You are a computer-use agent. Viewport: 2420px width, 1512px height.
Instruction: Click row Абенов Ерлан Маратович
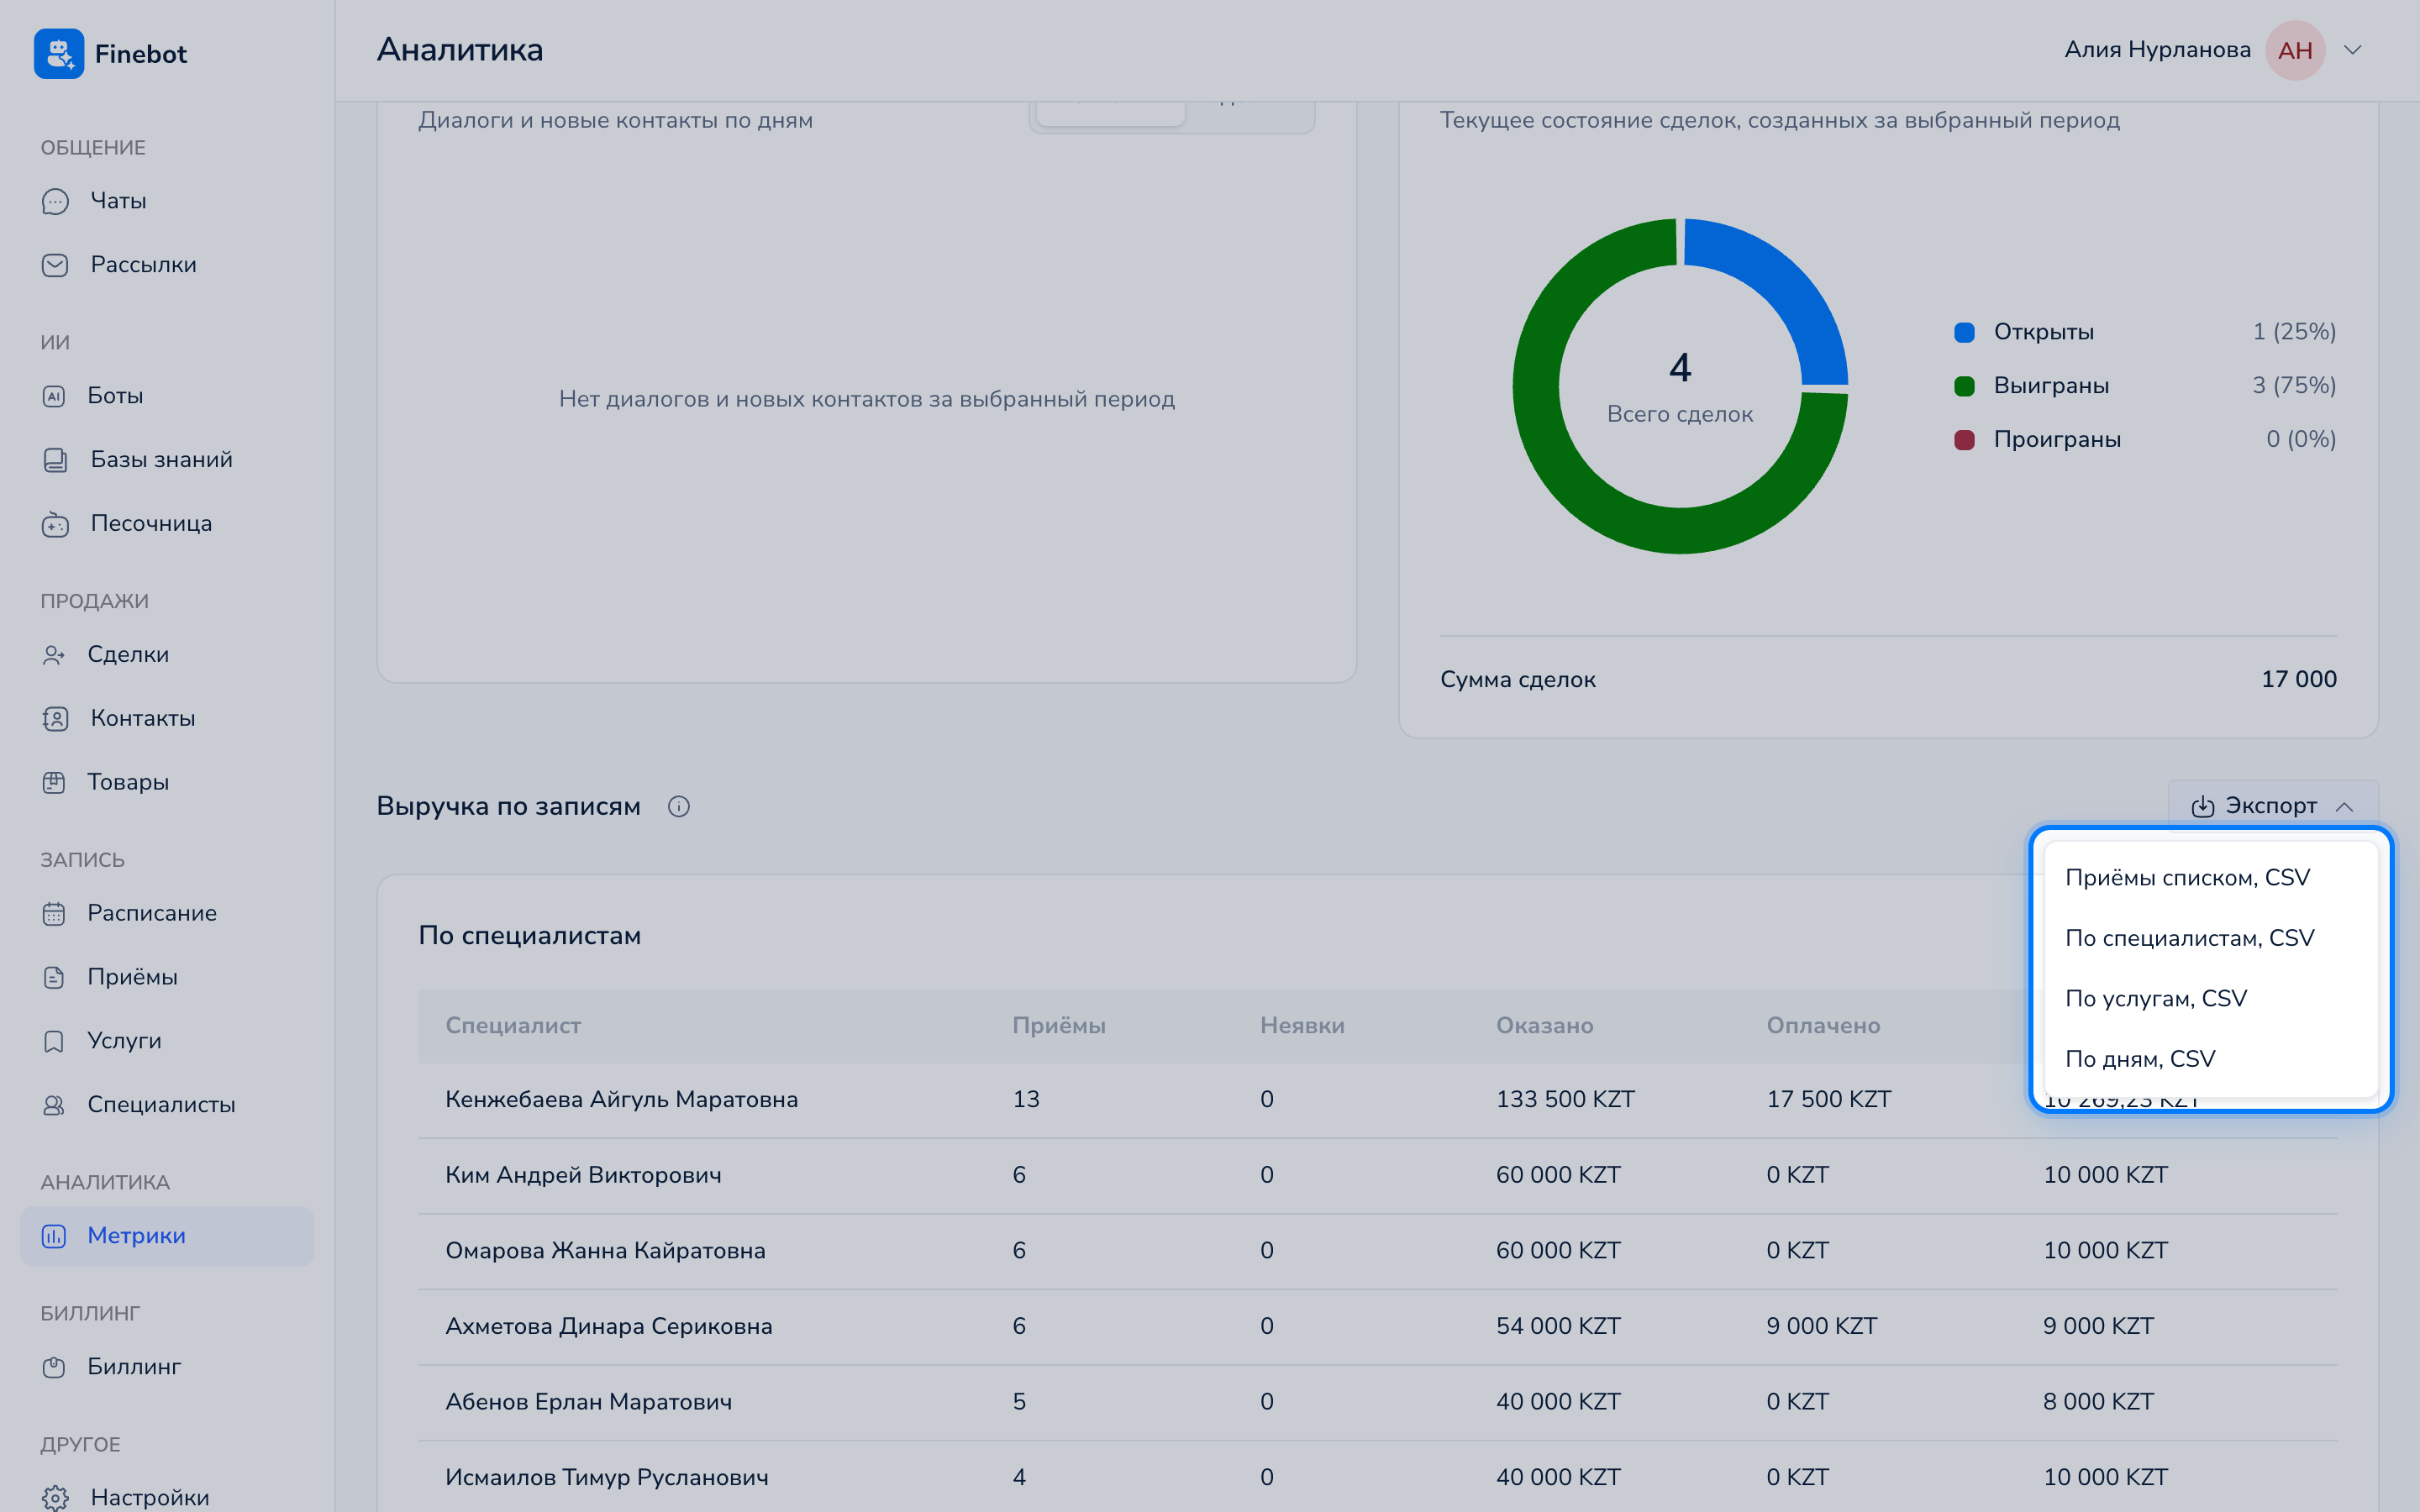(x=1378, y=1402)
